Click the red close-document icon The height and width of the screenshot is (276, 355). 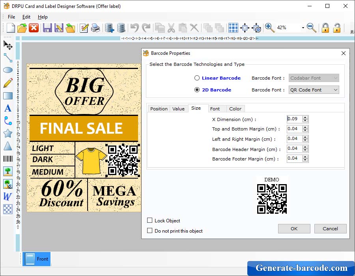(x=34, y=28)
